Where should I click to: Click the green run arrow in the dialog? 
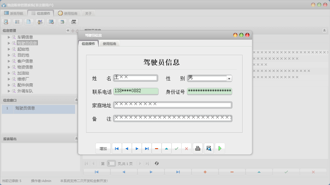point(220,148)
